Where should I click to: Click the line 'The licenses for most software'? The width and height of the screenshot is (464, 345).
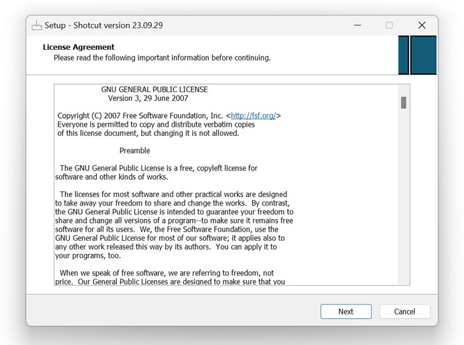(174, 194)
